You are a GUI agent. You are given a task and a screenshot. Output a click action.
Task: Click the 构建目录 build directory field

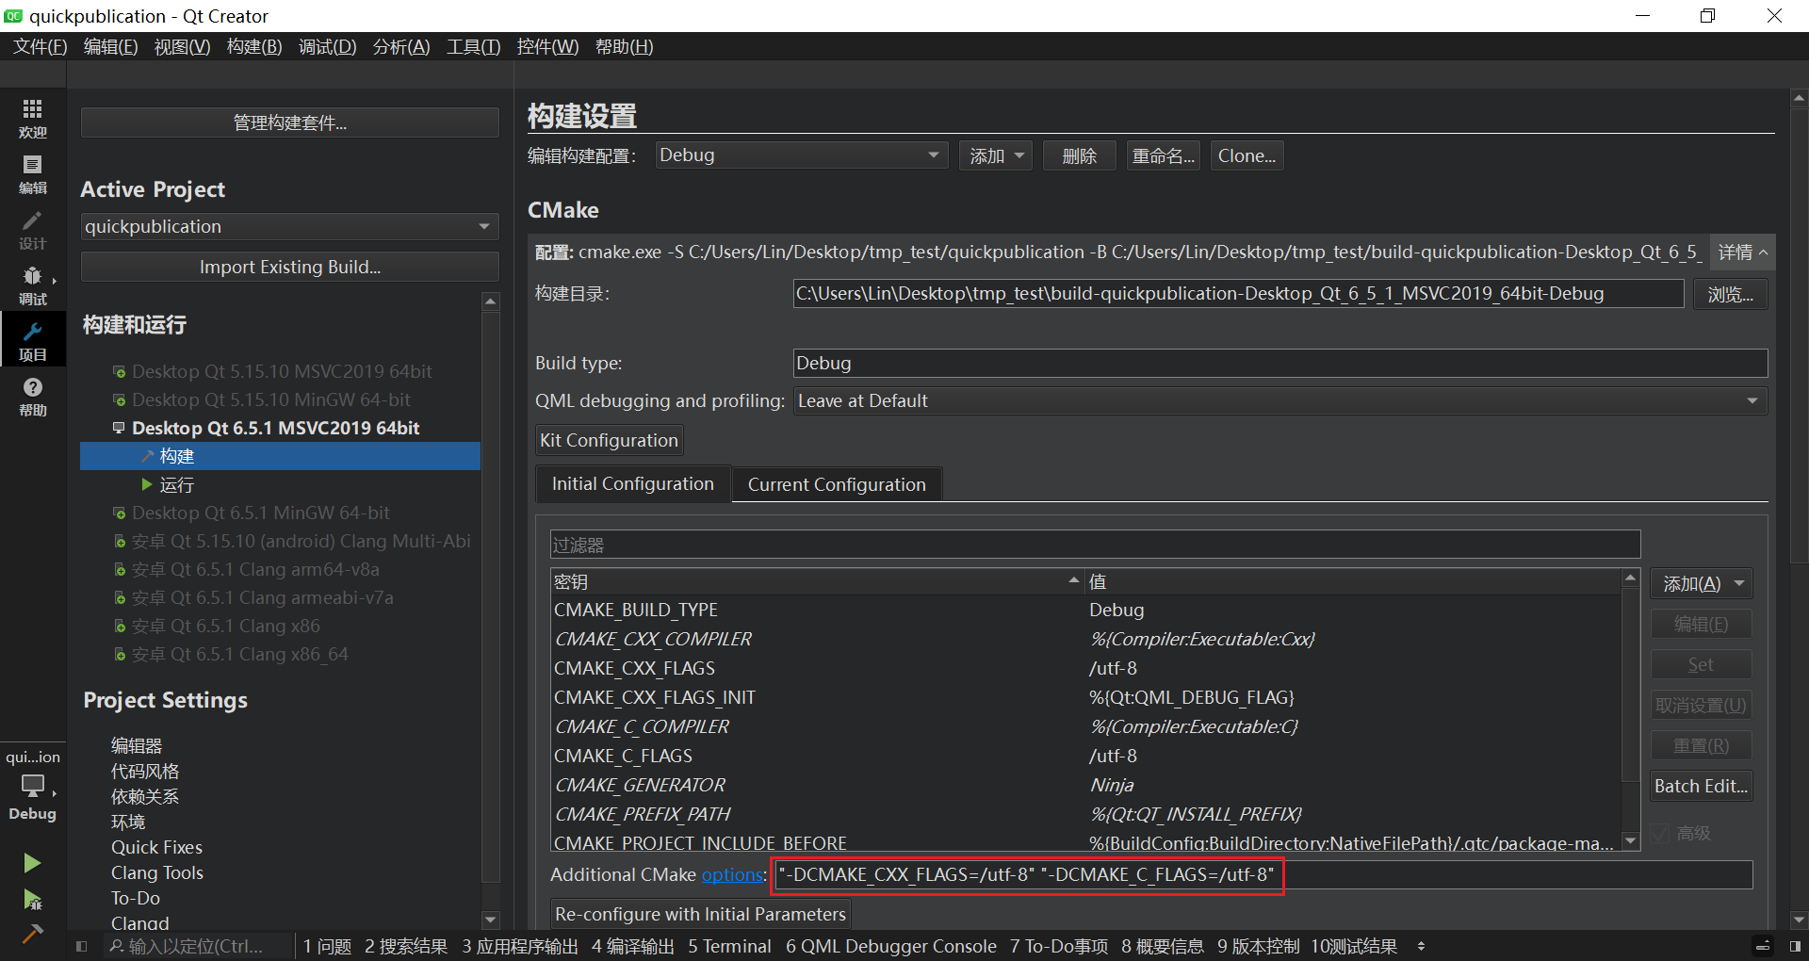[1238, 294]
